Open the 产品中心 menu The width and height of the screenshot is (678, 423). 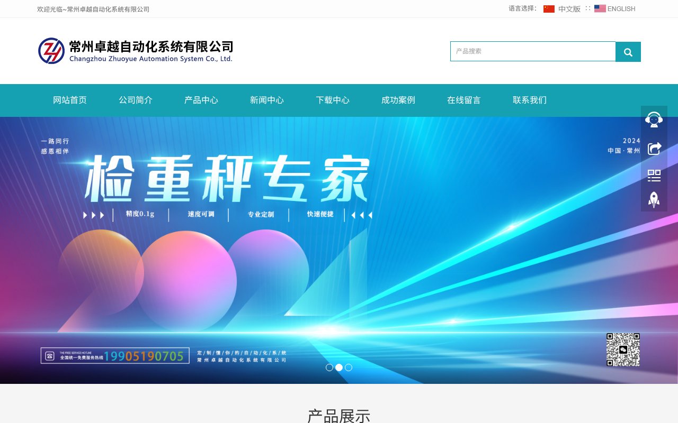(201, 100)
